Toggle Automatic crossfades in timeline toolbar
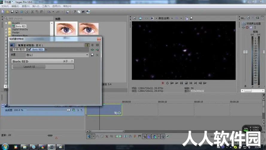This screenshot has width=266, height=150. [149, 136]
